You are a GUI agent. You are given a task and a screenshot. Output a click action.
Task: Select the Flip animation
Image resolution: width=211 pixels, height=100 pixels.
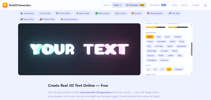[149, 46]
